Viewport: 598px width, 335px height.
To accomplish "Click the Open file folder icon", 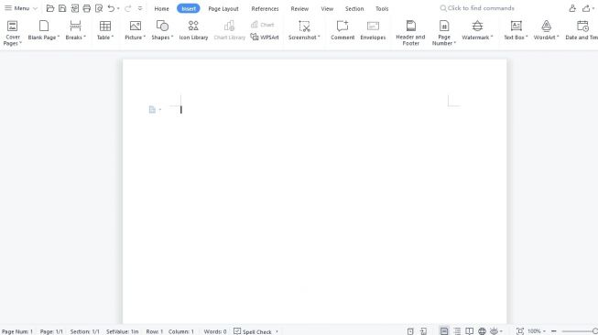I will tap(50, 8).
